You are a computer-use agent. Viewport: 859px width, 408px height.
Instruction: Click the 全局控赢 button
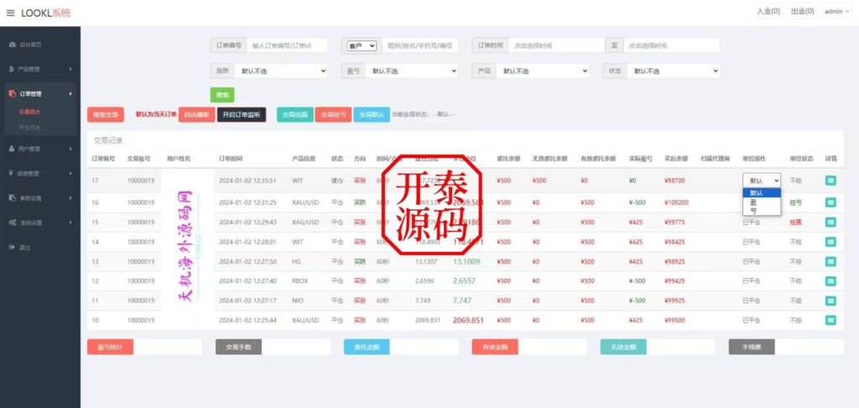click(x=294, y=115)
